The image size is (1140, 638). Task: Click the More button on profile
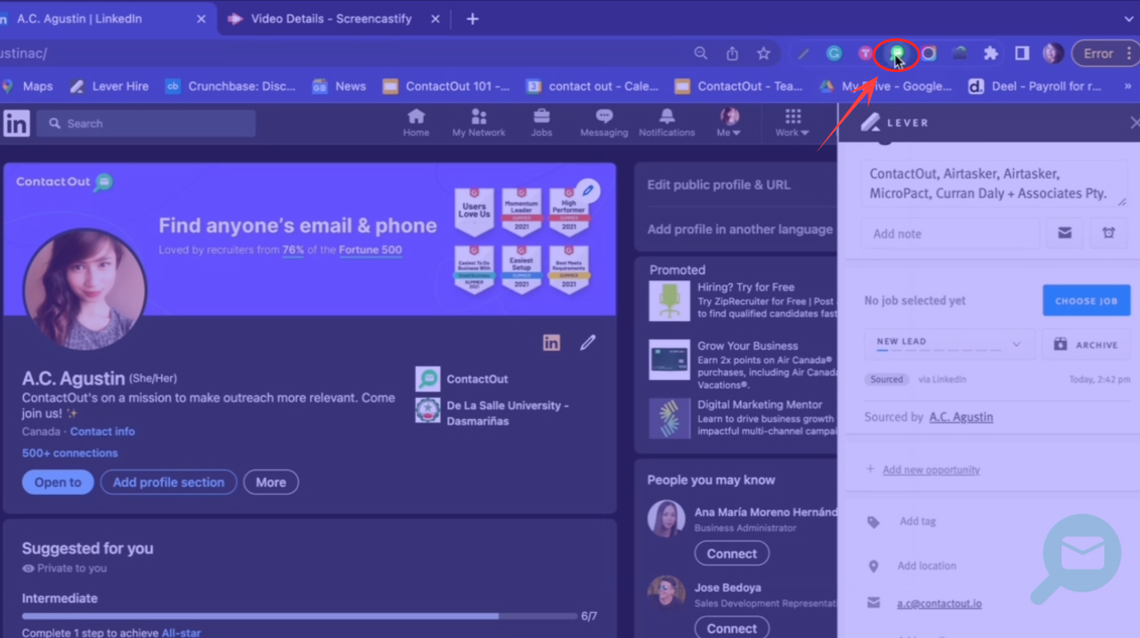point(271,482)
